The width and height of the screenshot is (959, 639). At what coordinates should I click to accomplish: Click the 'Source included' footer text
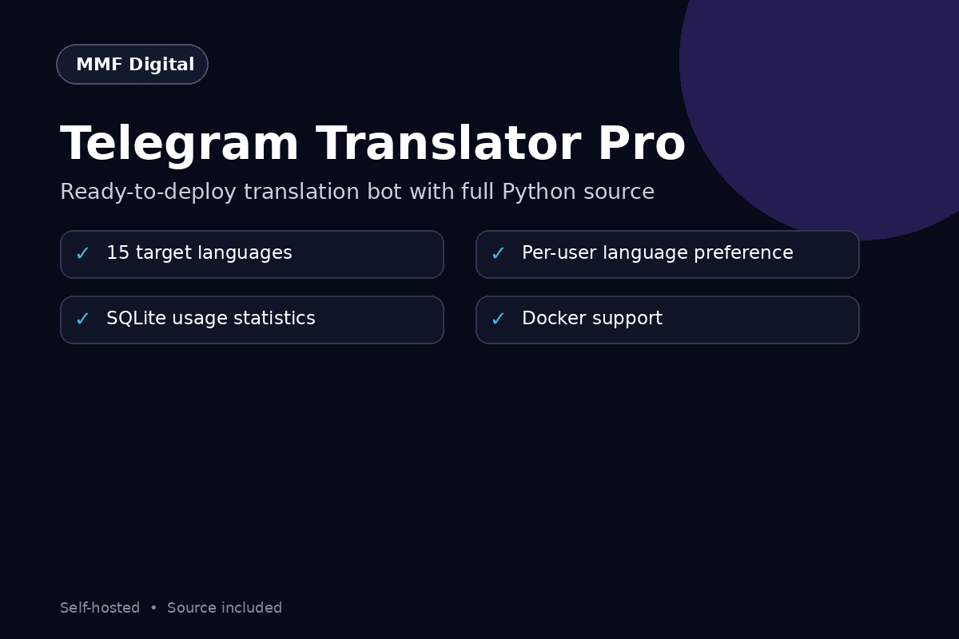[x=225, y=608]
